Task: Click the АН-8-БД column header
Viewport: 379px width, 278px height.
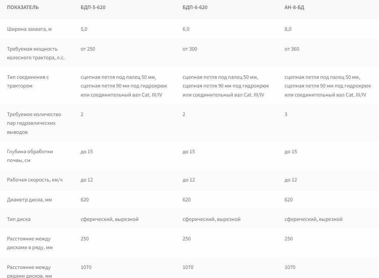Action: [294, 8]
